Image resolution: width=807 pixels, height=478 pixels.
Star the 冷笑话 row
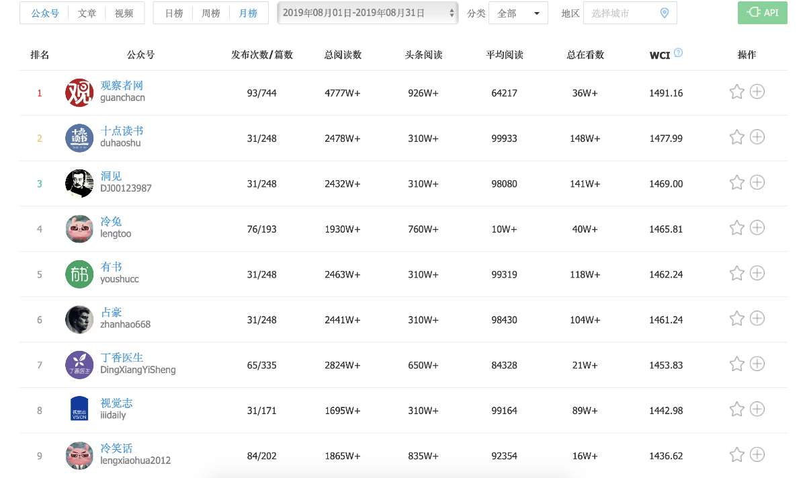[x=737, y=455]
